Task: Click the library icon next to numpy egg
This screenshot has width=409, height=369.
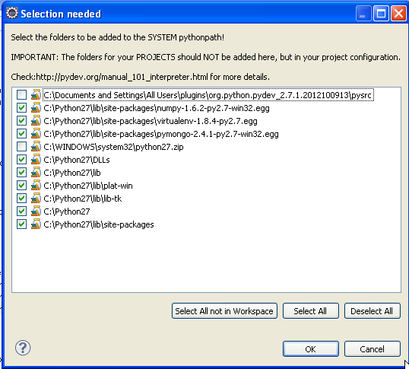Action: (x=36, y=108)
